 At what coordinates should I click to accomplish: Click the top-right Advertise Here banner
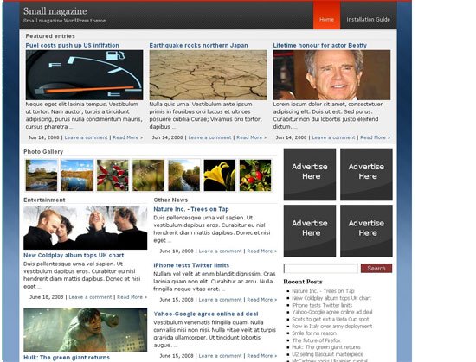[x=366, y=175]
